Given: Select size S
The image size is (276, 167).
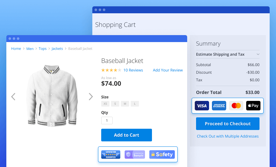Looking at the screenshot, I should (115, 104).
